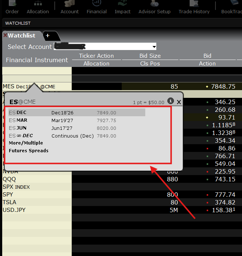Click the Ticker Action column header
This screenshot has height=256, width=242.
[x=96, y=56]
